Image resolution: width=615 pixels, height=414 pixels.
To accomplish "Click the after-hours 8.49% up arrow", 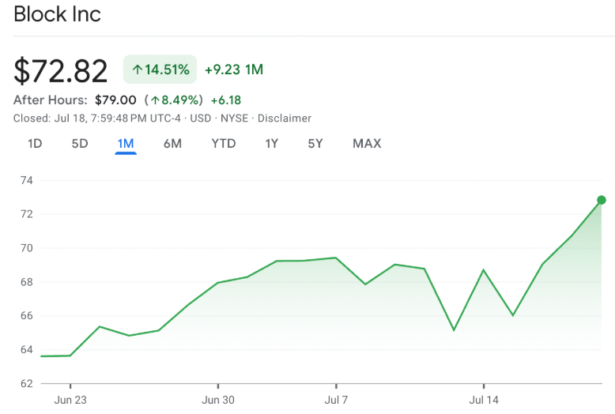I will [x=156, y=100].
